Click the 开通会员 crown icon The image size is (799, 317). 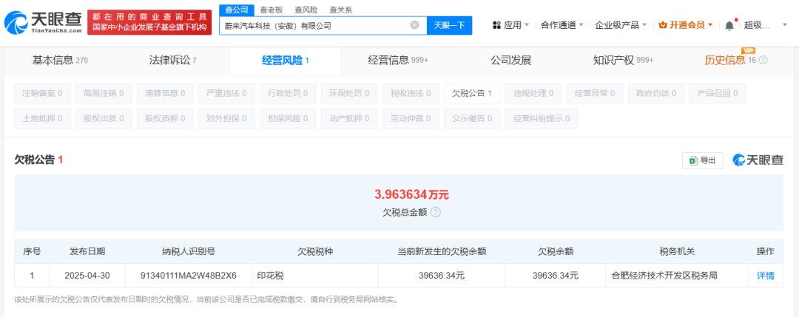click(x=663, y=25)
